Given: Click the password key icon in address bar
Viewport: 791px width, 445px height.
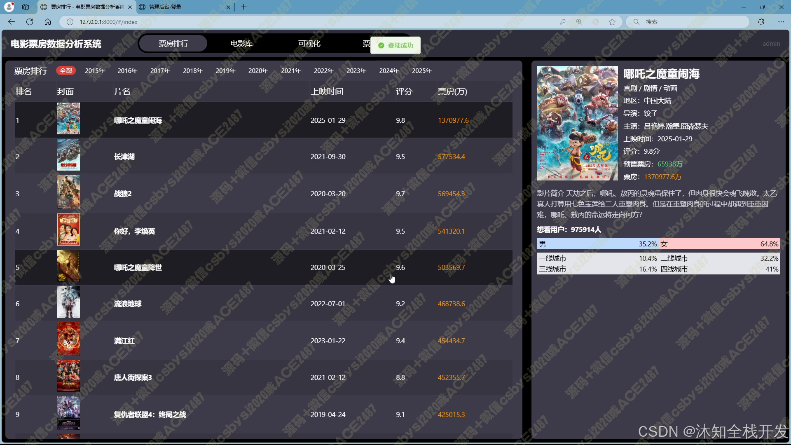Looking at the screenshot, I should click(563, 22).
